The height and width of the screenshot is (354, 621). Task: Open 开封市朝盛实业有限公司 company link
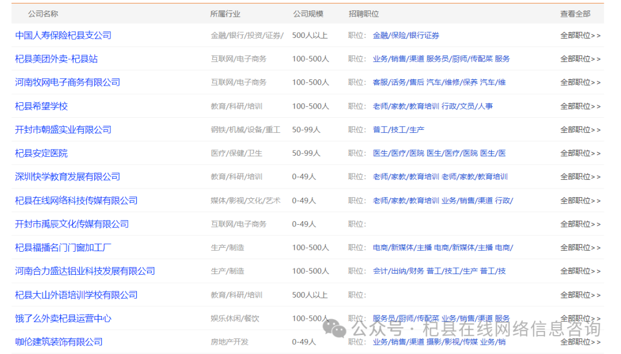click(x=63, y=129)
